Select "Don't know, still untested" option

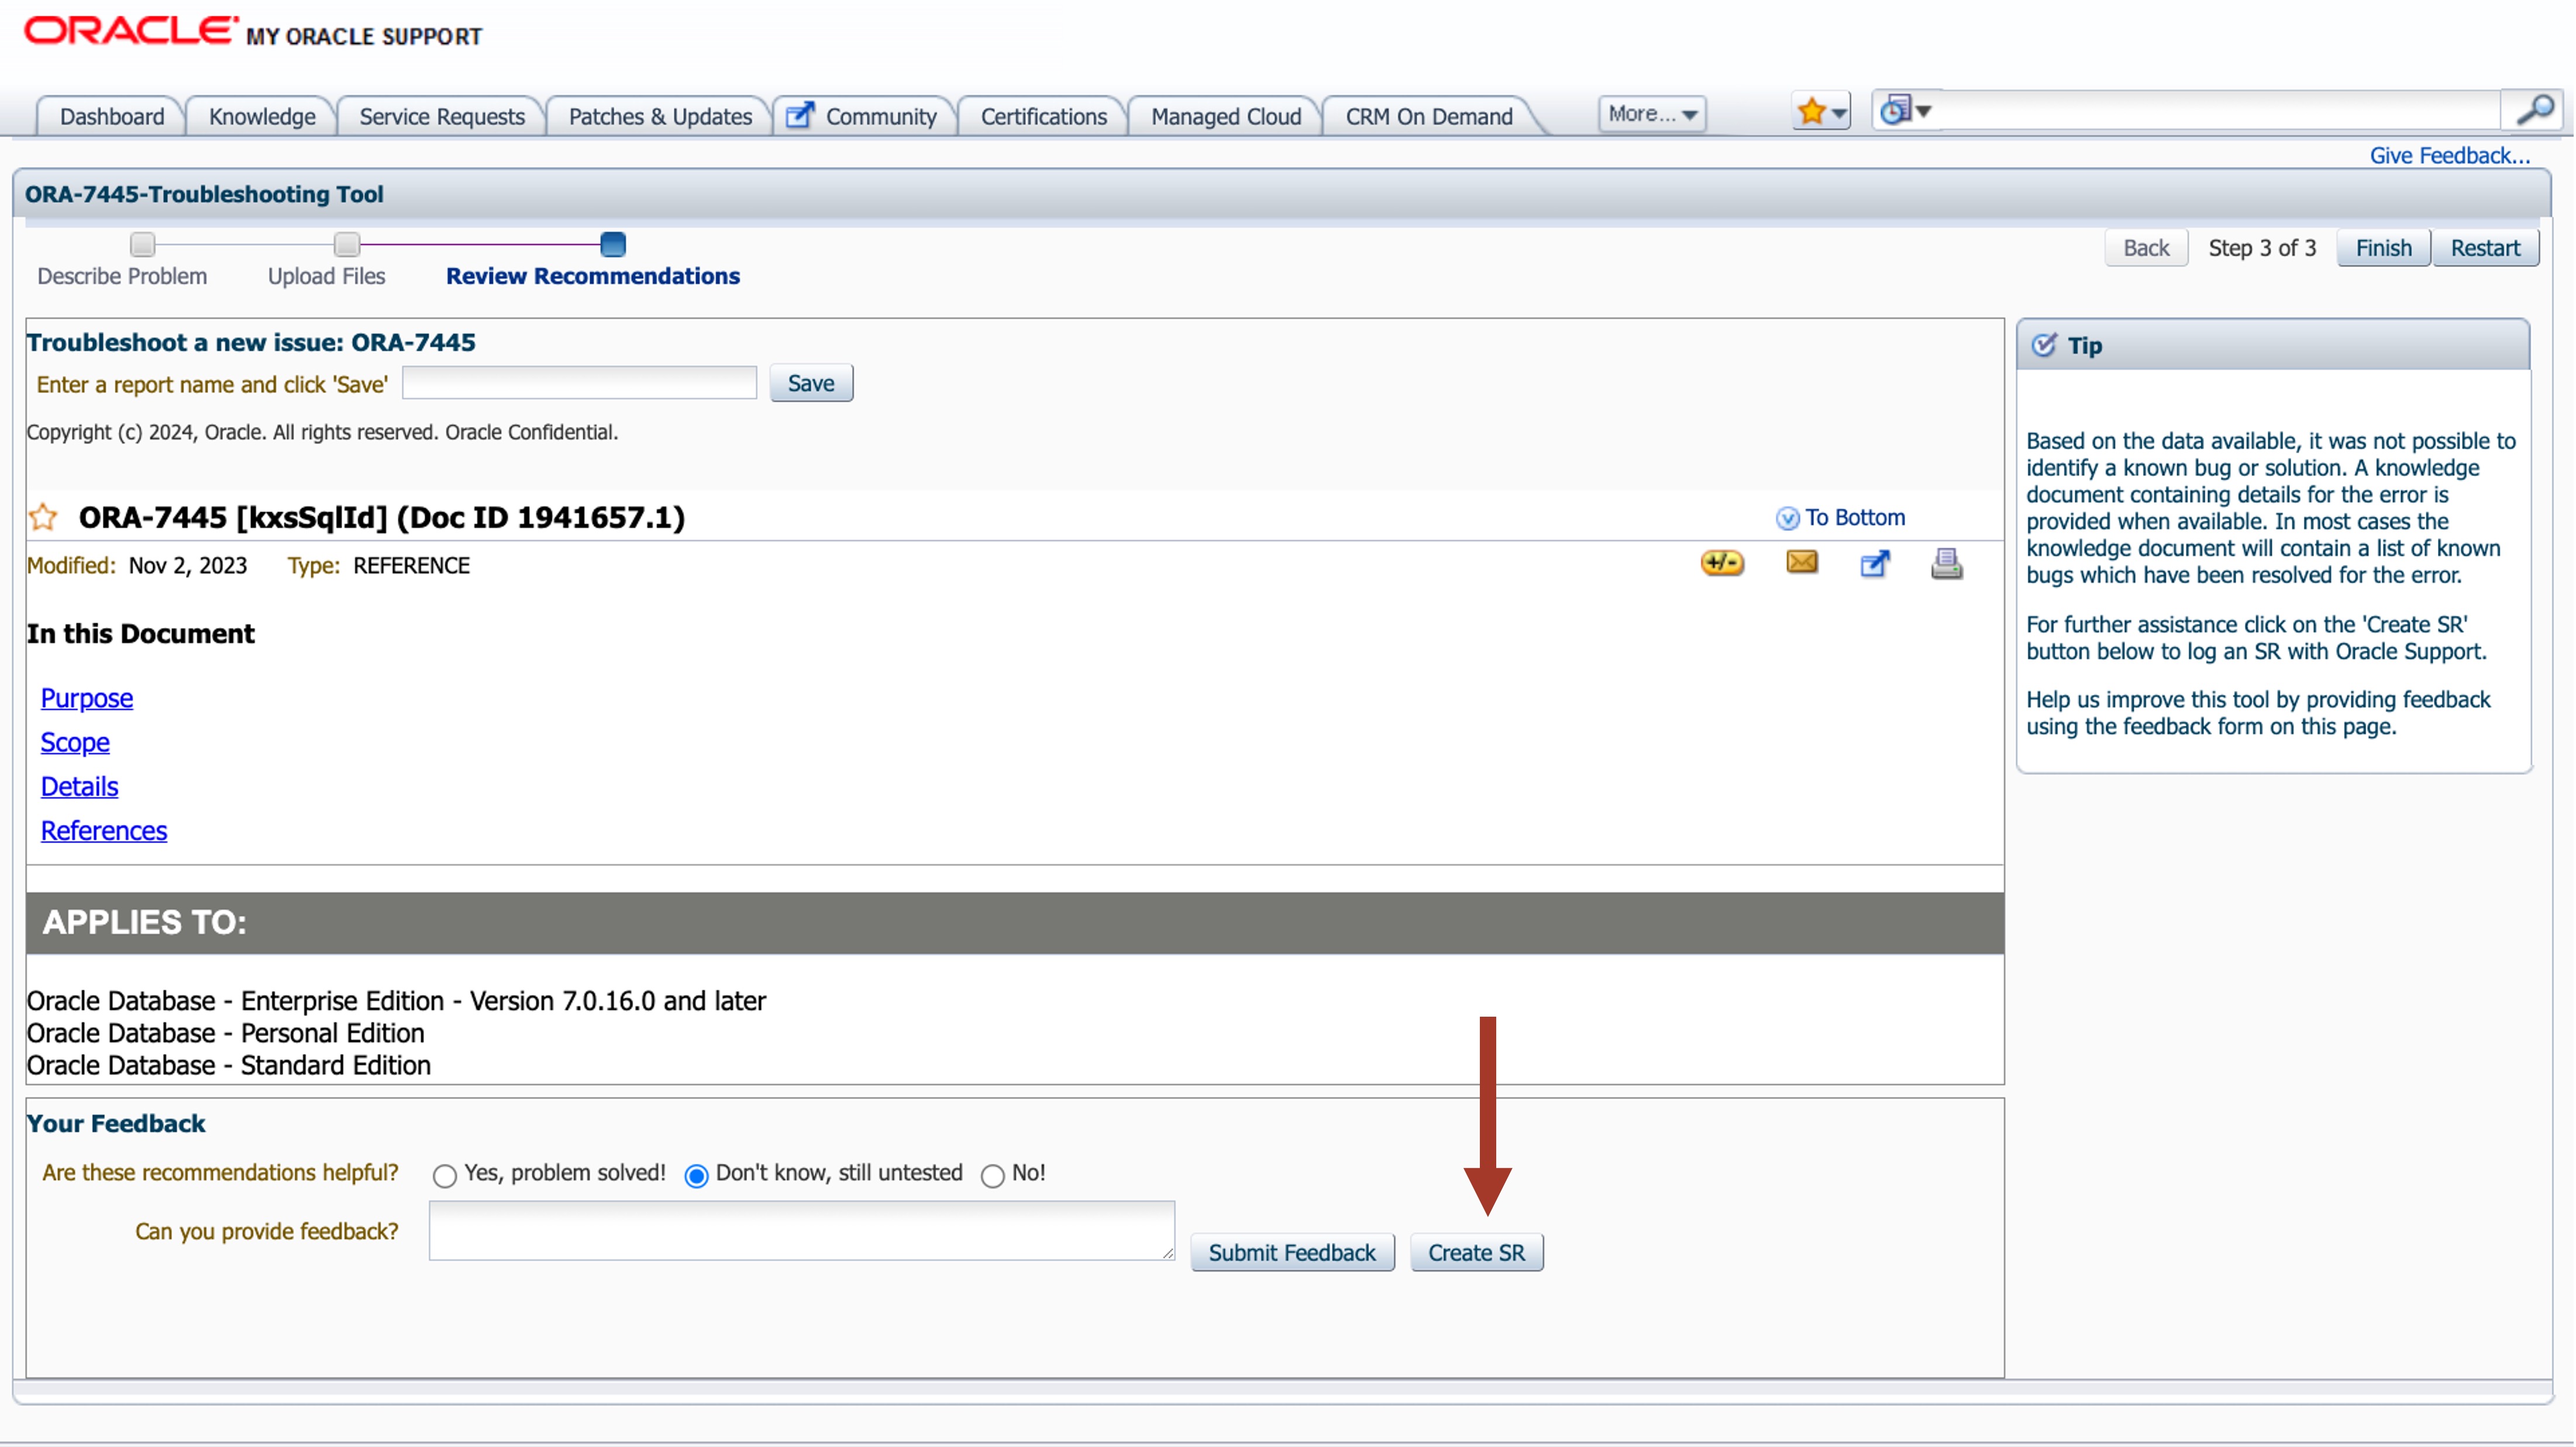(x=696, y=1176)
